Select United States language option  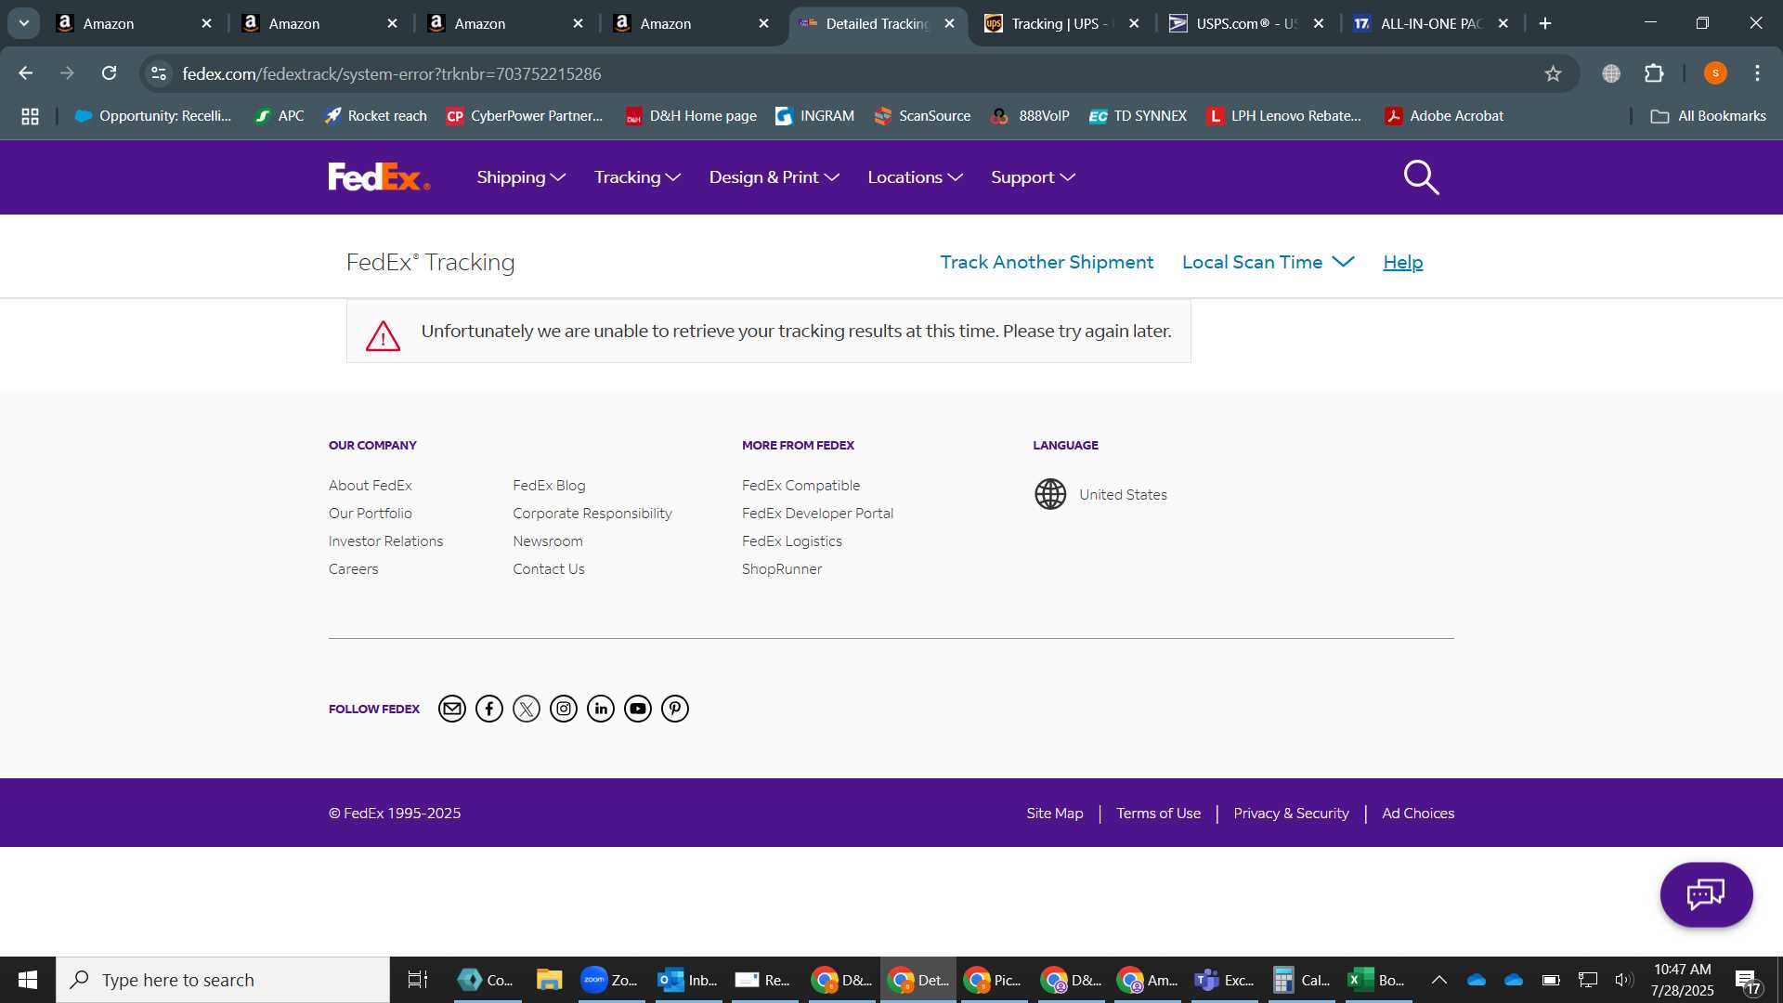(1123, 495)
